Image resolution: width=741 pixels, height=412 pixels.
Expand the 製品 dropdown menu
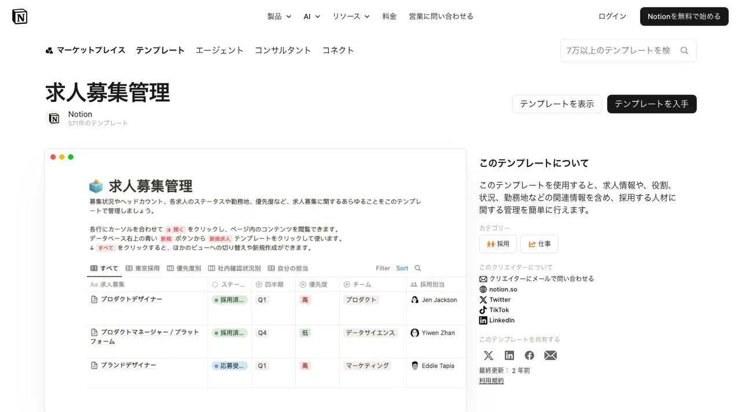pos(279,16)
